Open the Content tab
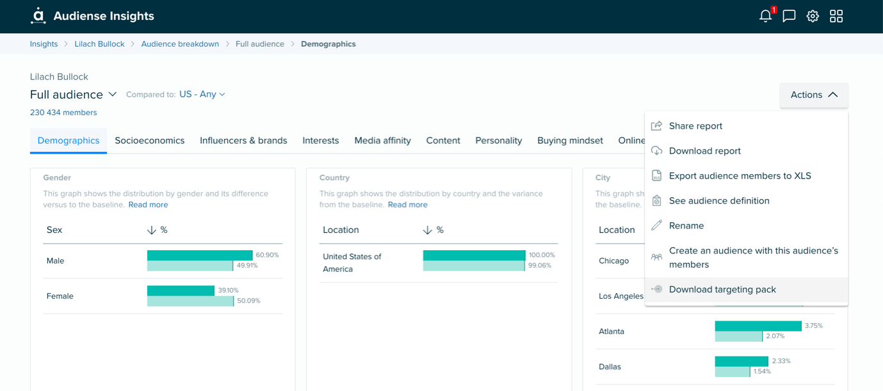883x391 pixels. click(443, 140)
